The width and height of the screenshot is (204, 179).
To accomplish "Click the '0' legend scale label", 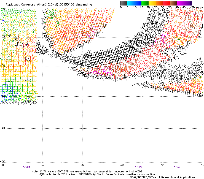I will point(121,7).
